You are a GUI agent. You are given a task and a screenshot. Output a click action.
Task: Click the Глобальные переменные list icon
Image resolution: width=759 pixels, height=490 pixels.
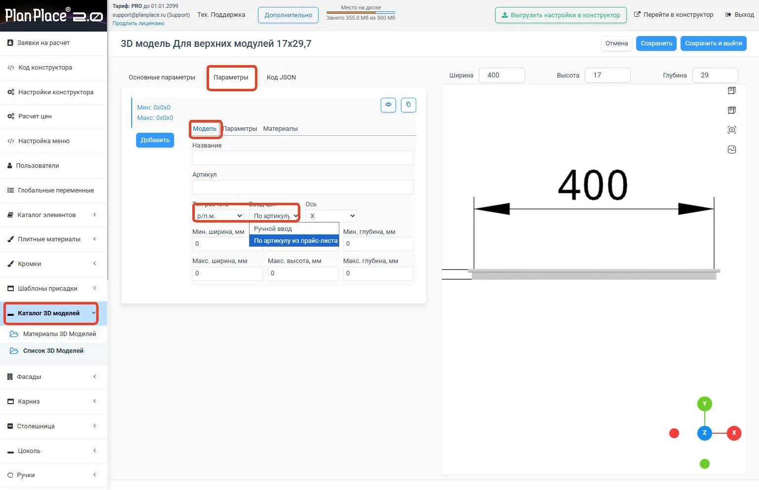point(11,190)
